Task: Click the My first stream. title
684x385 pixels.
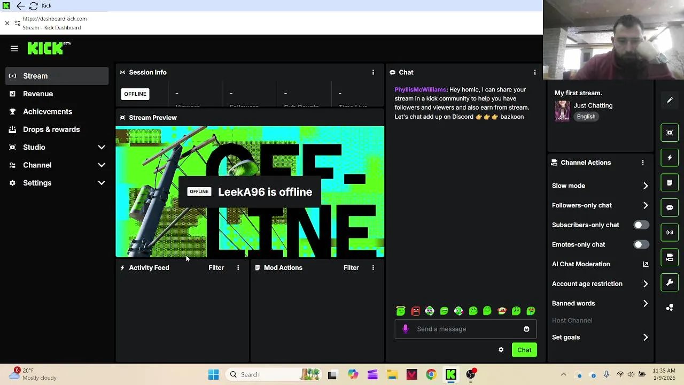Action: click(578, 93)
